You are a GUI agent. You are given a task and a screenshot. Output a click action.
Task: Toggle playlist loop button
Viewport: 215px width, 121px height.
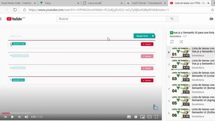tap(172, 42)
